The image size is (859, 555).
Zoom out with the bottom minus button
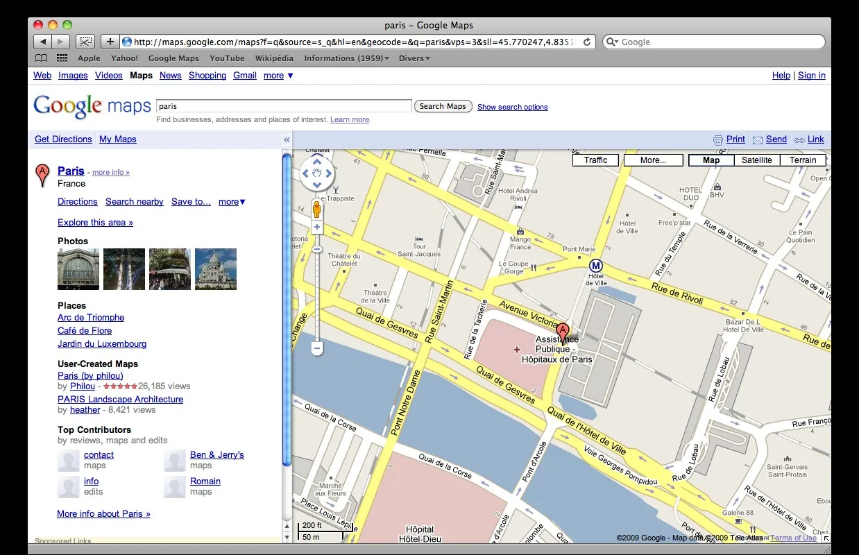pos(317,348)
